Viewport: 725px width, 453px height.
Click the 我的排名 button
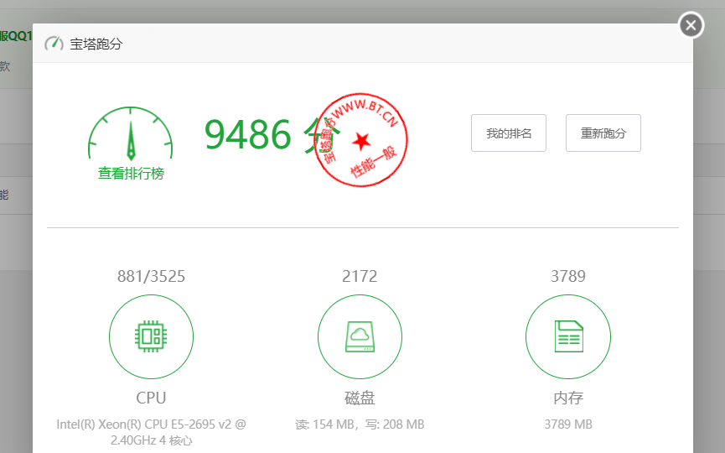pos(509,133)
